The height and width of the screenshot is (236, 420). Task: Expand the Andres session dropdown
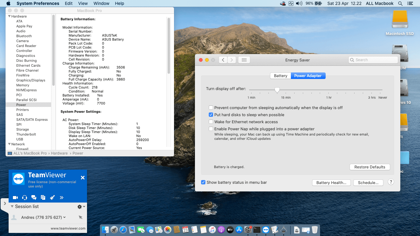65,217
